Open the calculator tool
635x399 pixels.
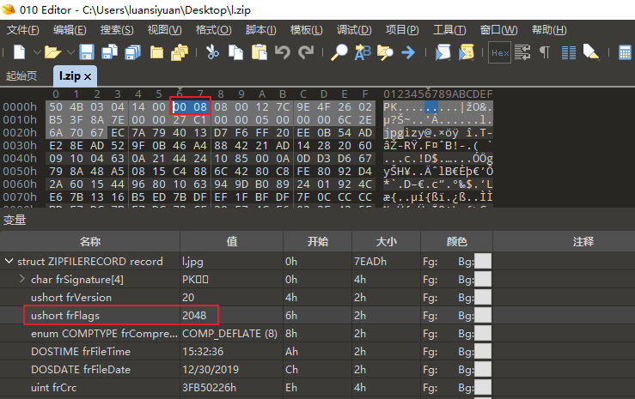[626, 52]
